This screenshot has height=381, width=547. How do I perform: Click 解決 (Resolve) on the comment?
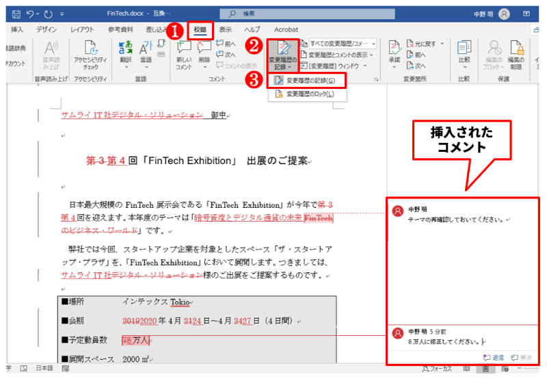pos(522,357)
